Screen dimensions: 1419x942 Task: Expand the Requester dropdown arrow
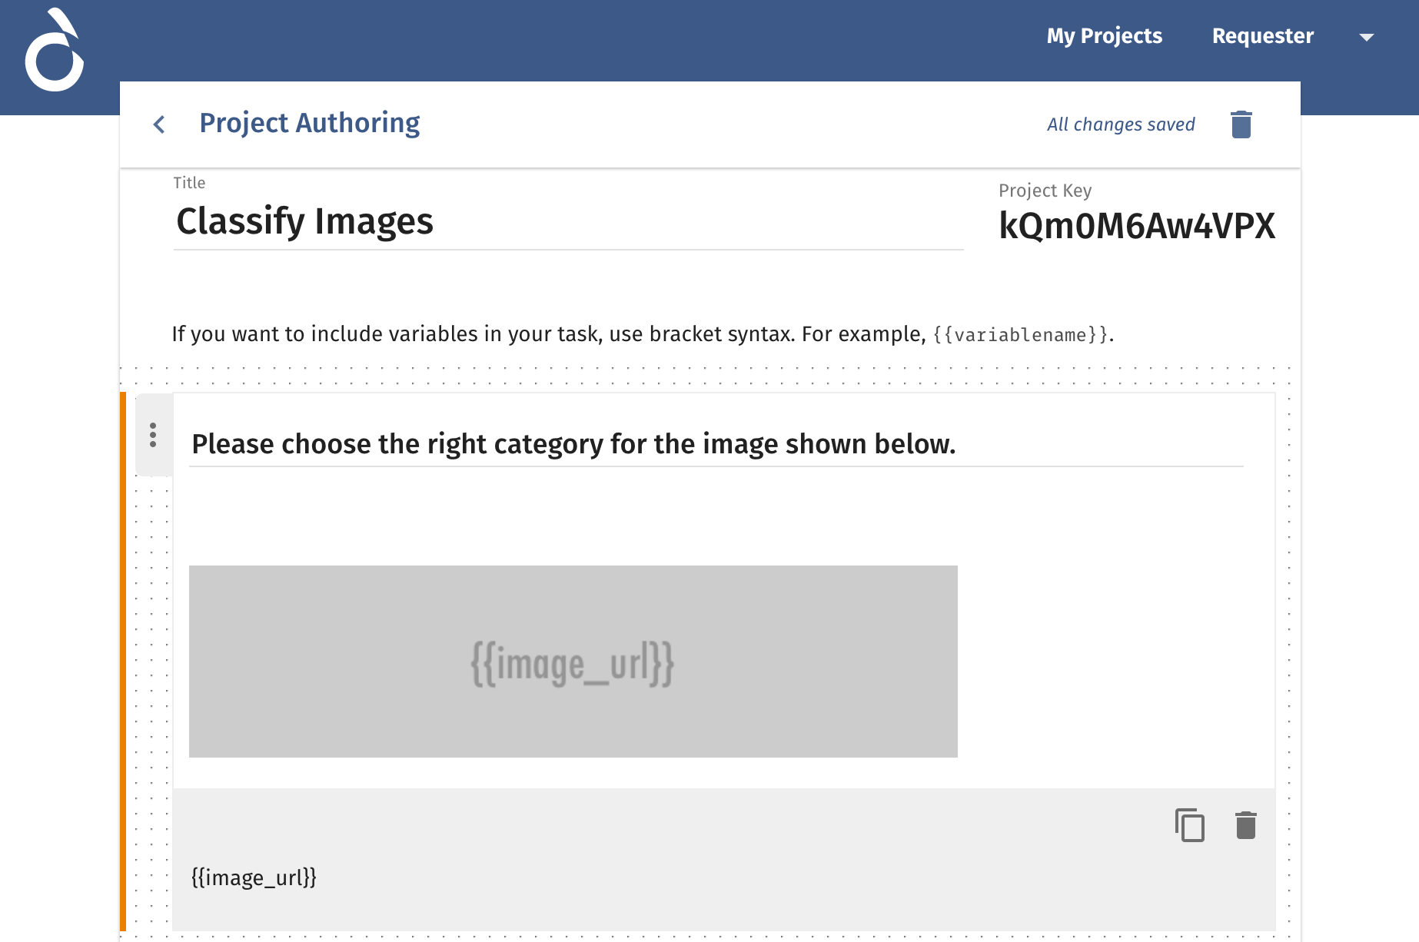(x=1366, y=37)
